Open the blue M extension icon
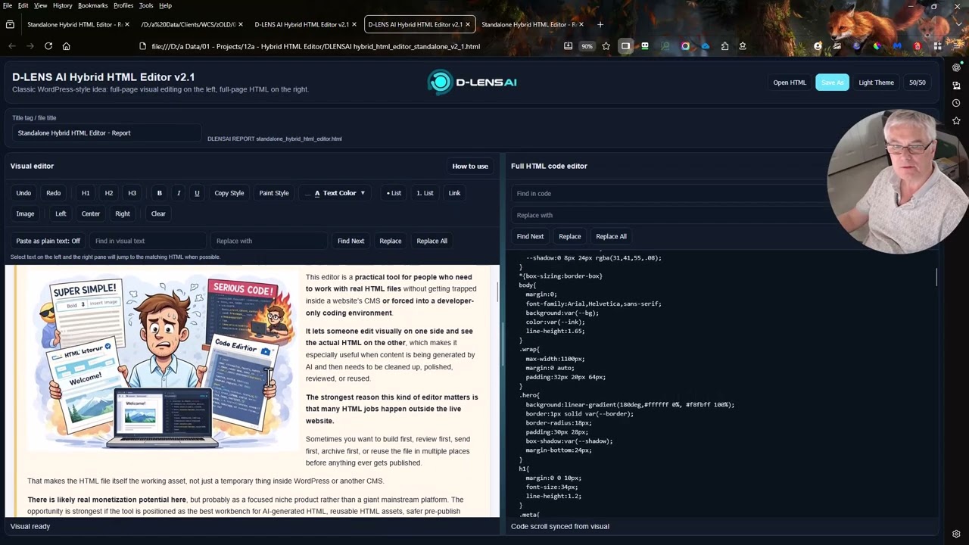This screenshot has width=969, height=545. pos(897,46)
